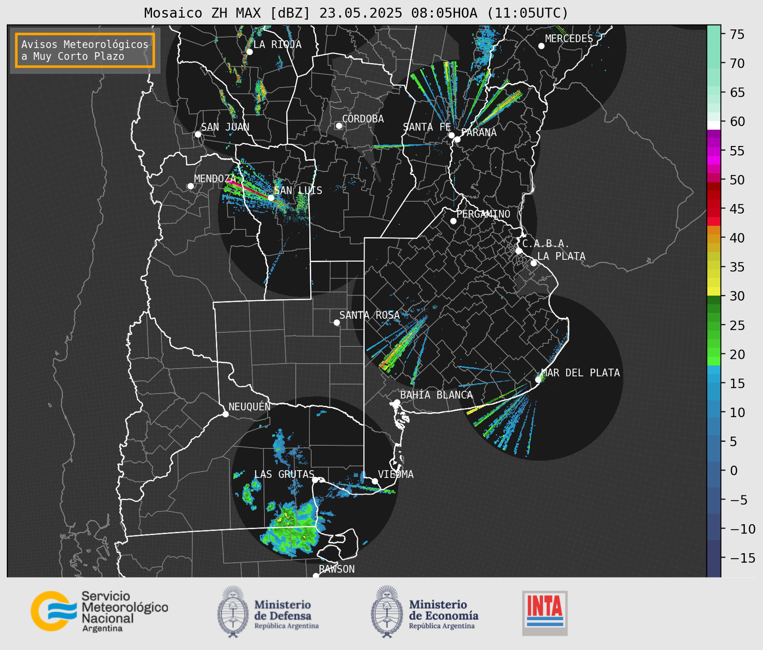
Task: Click the white 60 dBZ color band
Action: pyautogui.click(x=713, y=125)
